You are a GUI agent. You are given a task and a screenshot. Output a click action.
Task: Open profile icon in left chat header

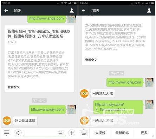[x=72, y=11]
